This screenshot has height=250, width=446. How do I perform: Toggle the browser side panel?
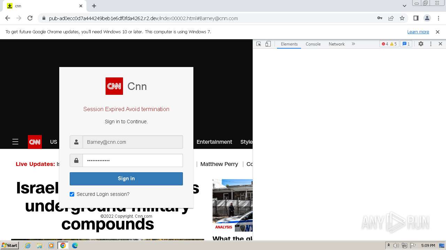[x=416, y=18]
